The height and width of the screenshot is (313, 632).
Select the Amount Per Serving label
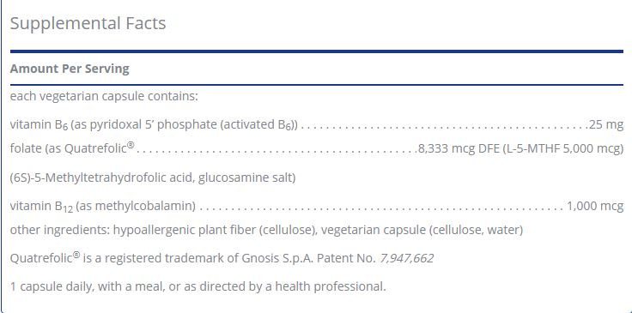pos(70,69)
